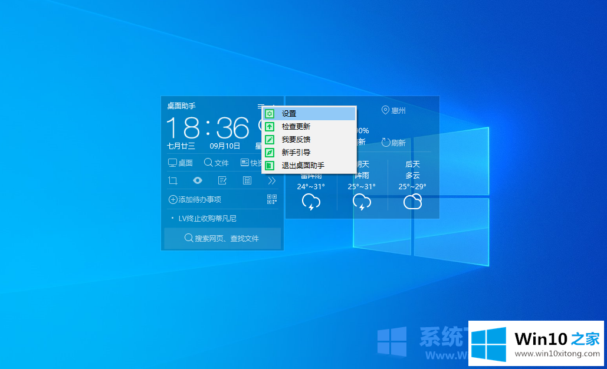The width and height of the screenshot is (607, 369).
Task: Switch to the 文件 search tab
Action: pos(216,163)
